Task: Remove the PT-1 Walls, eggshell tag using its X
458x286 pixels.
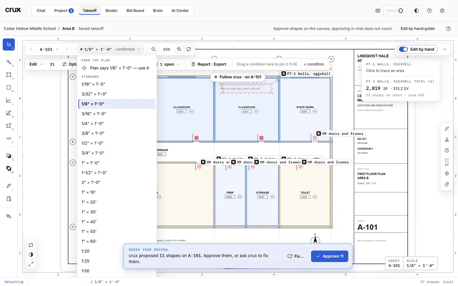Action: [284, 74]
